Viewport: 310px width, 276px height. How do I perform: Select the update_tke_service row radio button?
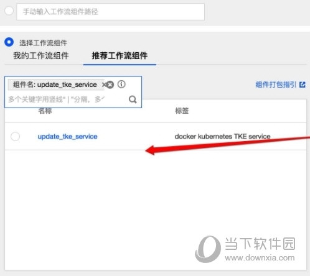click(16, 136)
